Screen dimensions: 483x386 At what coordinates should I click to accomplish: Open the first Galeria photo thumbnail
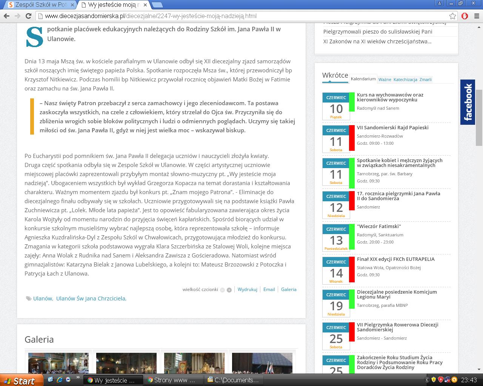coord(58,363)
